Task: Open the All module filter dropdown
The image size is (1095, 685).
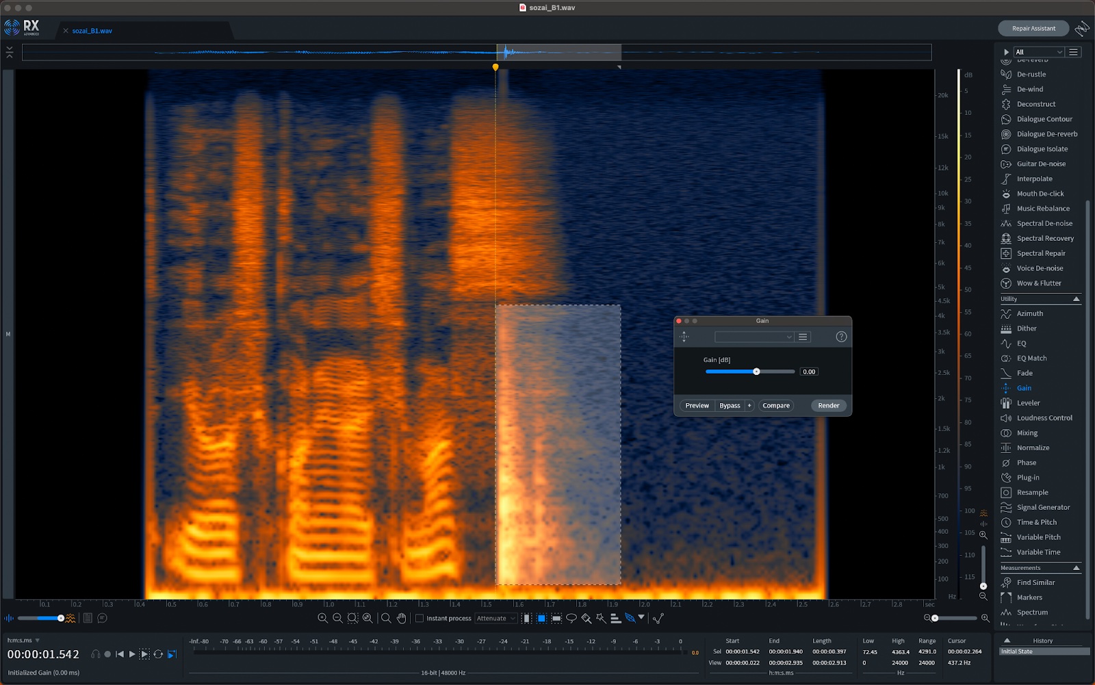Action: [1038, 51]
